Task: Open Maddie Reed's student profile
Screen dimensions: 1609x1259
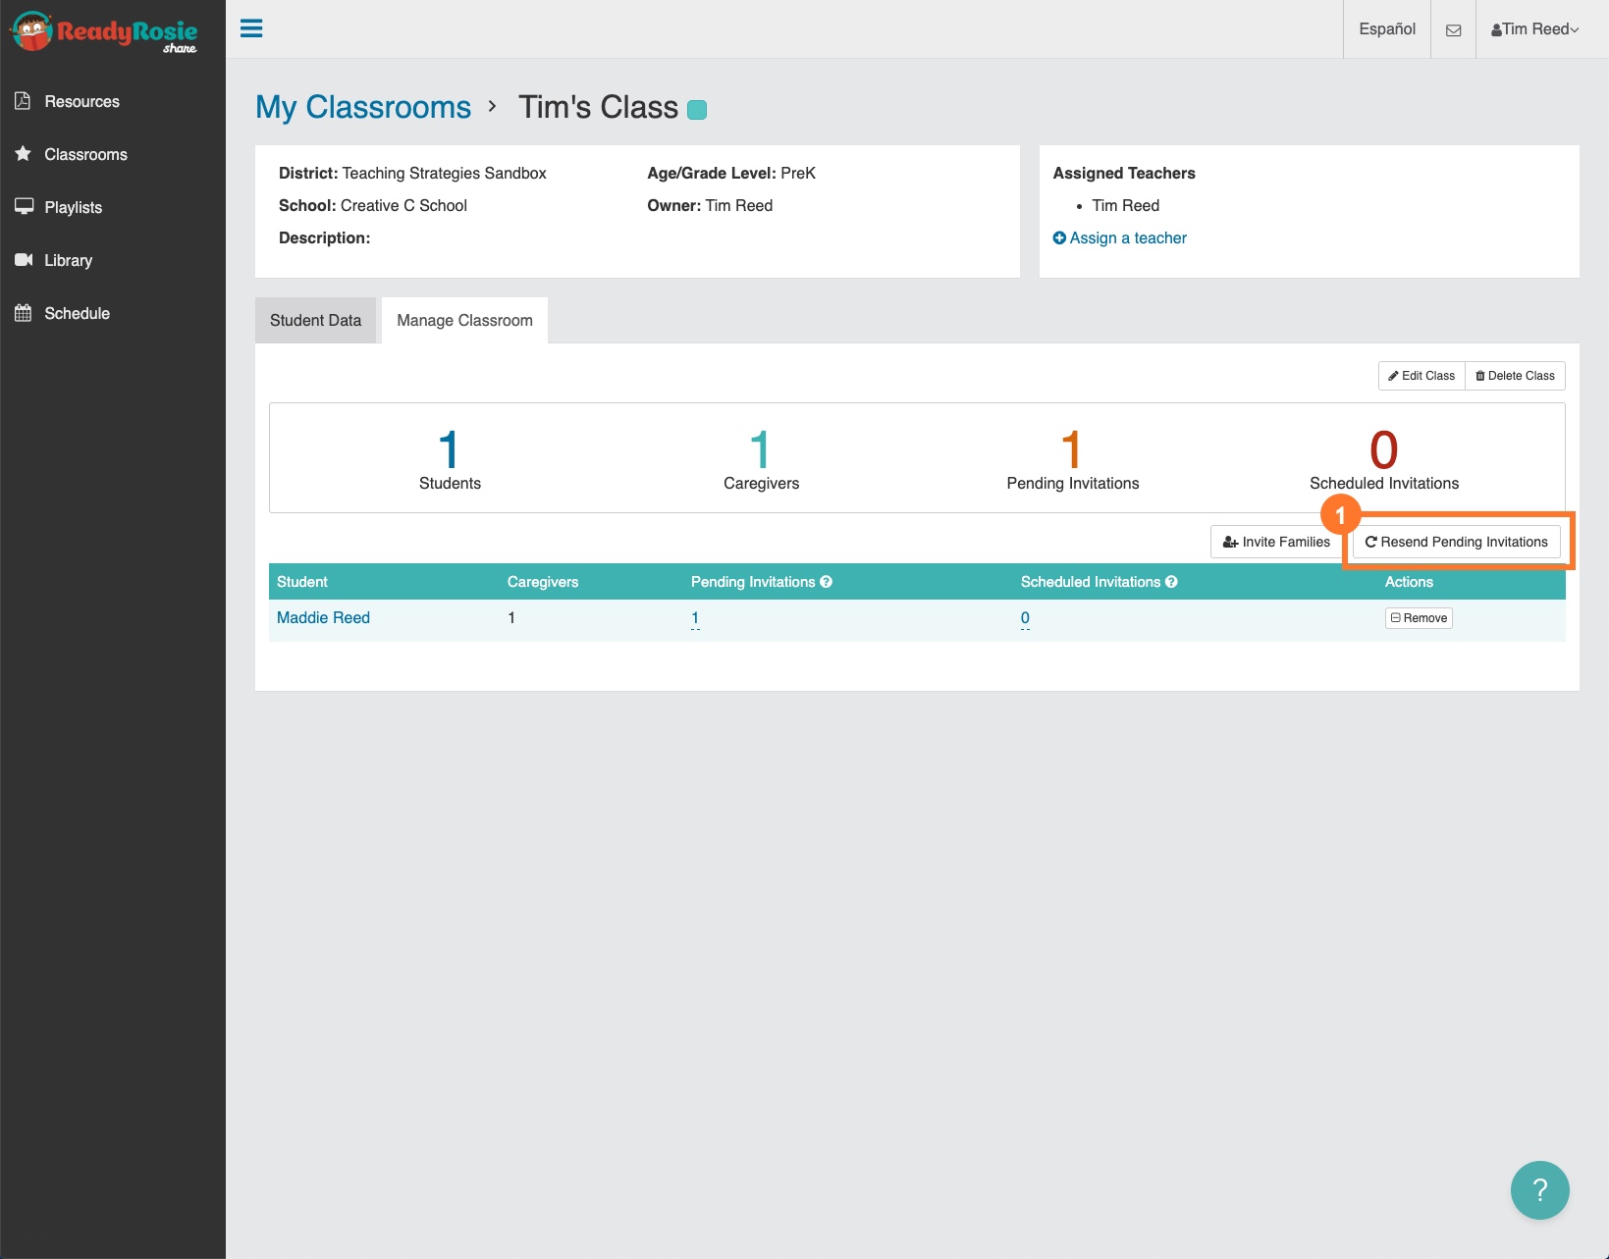Action: (x=323, y=617)
